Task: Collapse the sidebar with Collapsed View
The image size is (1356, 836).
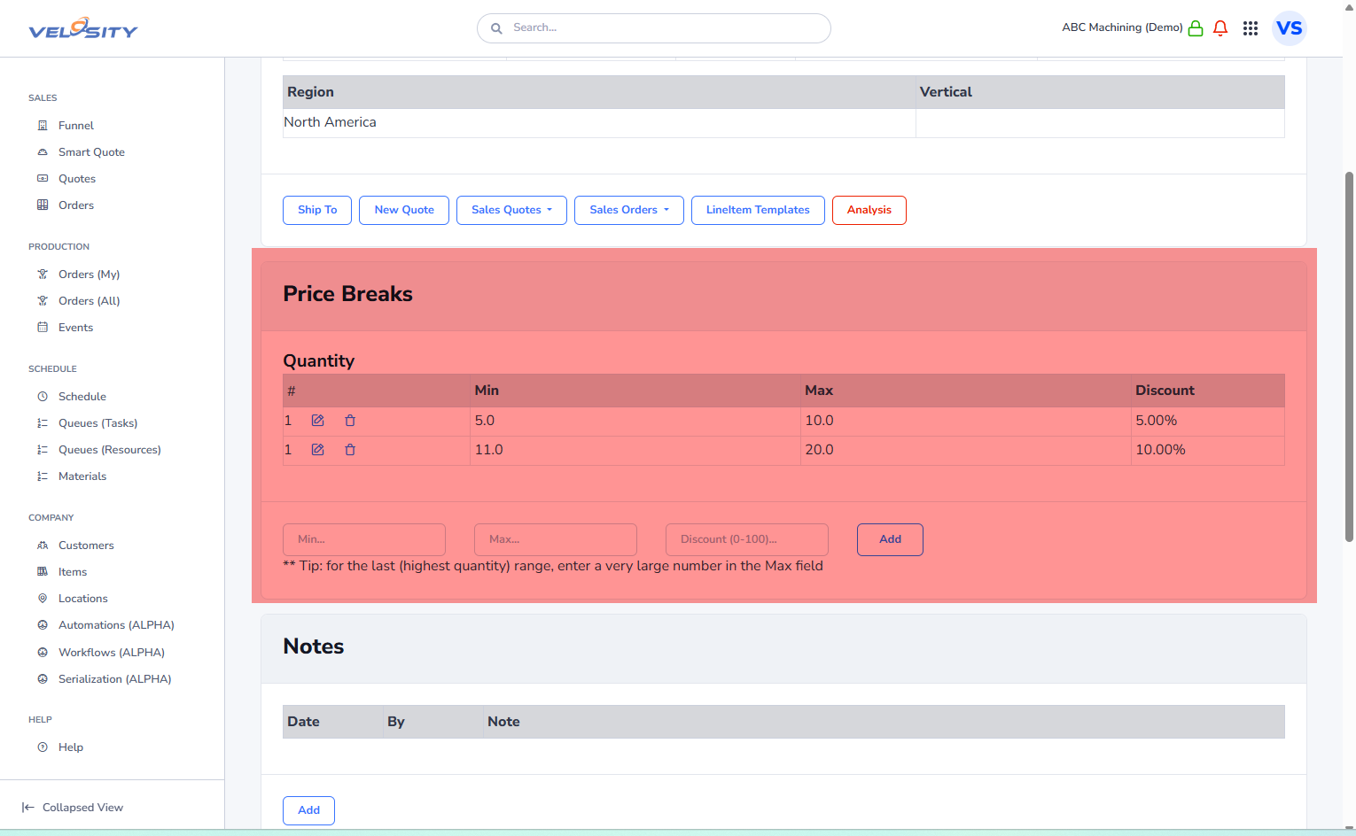Action: click(73, 808)
